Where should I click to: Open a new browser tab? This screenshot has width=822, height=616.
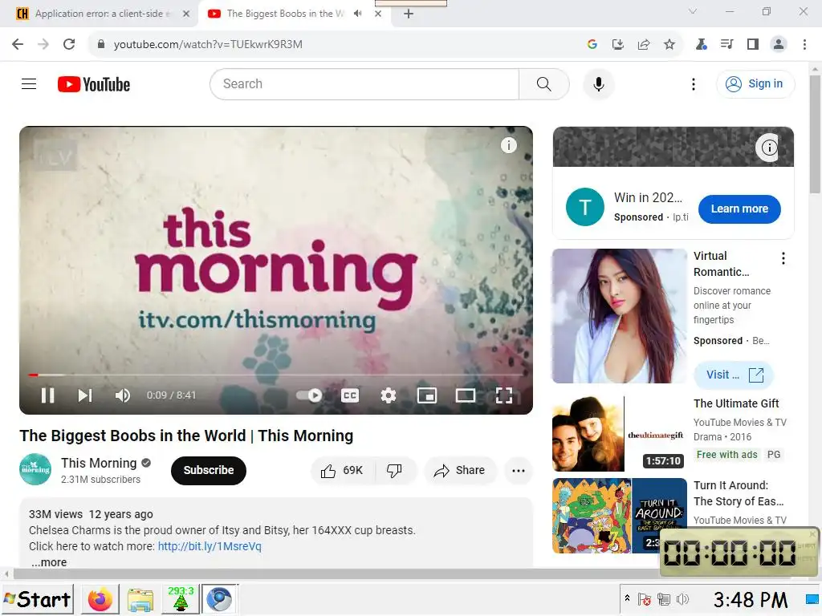click(409, 14)
